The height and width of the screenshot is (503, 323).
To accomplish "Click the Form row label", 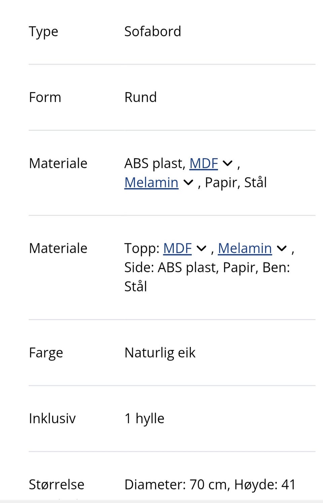I will (x=45, y=98).
